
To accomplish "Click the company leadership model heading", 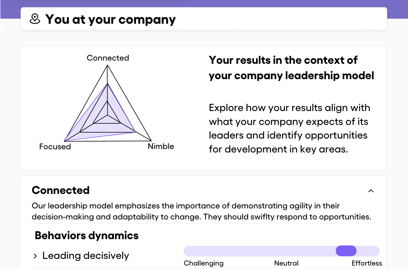I will (291, 68).
